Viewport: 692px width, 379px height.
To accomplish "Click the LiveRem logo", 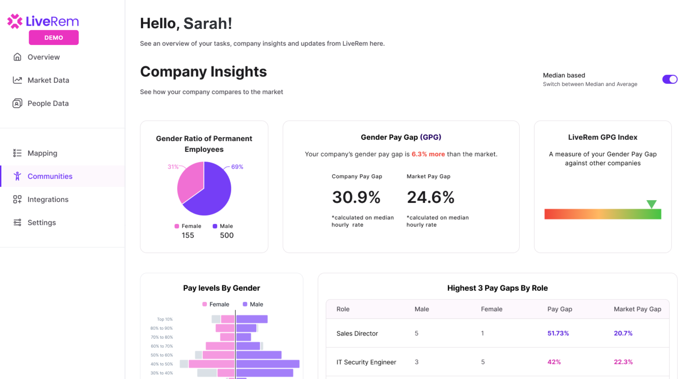I will [x=43, y=21].
